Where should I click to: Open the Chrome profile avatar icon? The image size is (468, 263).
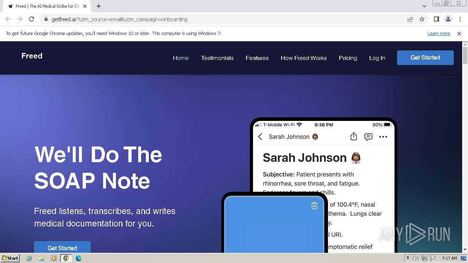[448, 19]
